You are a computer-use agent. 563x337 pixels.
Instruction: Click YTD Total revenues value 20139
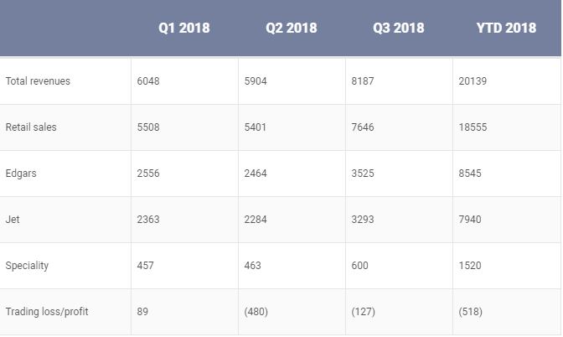(x=473, y=81)
